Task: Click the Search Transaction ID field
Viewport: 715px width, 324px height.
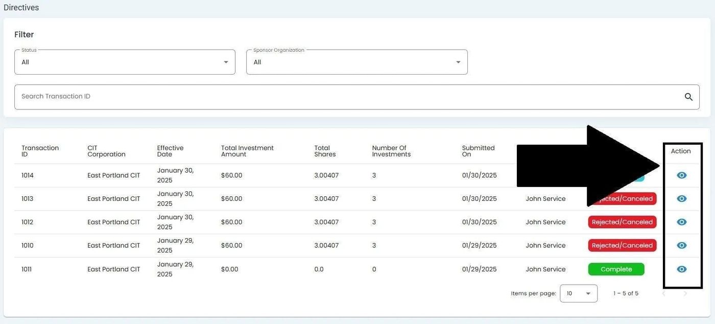Action: 347,97
